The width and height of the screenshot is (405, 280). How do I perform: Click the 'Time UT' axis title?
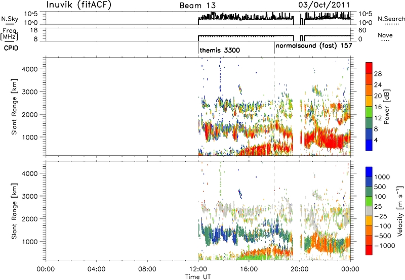pos(198,277)
